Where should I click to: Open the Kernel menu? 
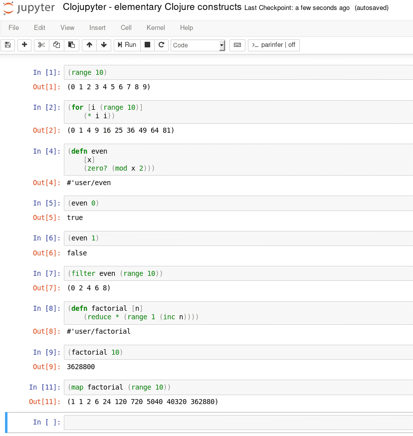pyautogui.click(x=156, y=28)
